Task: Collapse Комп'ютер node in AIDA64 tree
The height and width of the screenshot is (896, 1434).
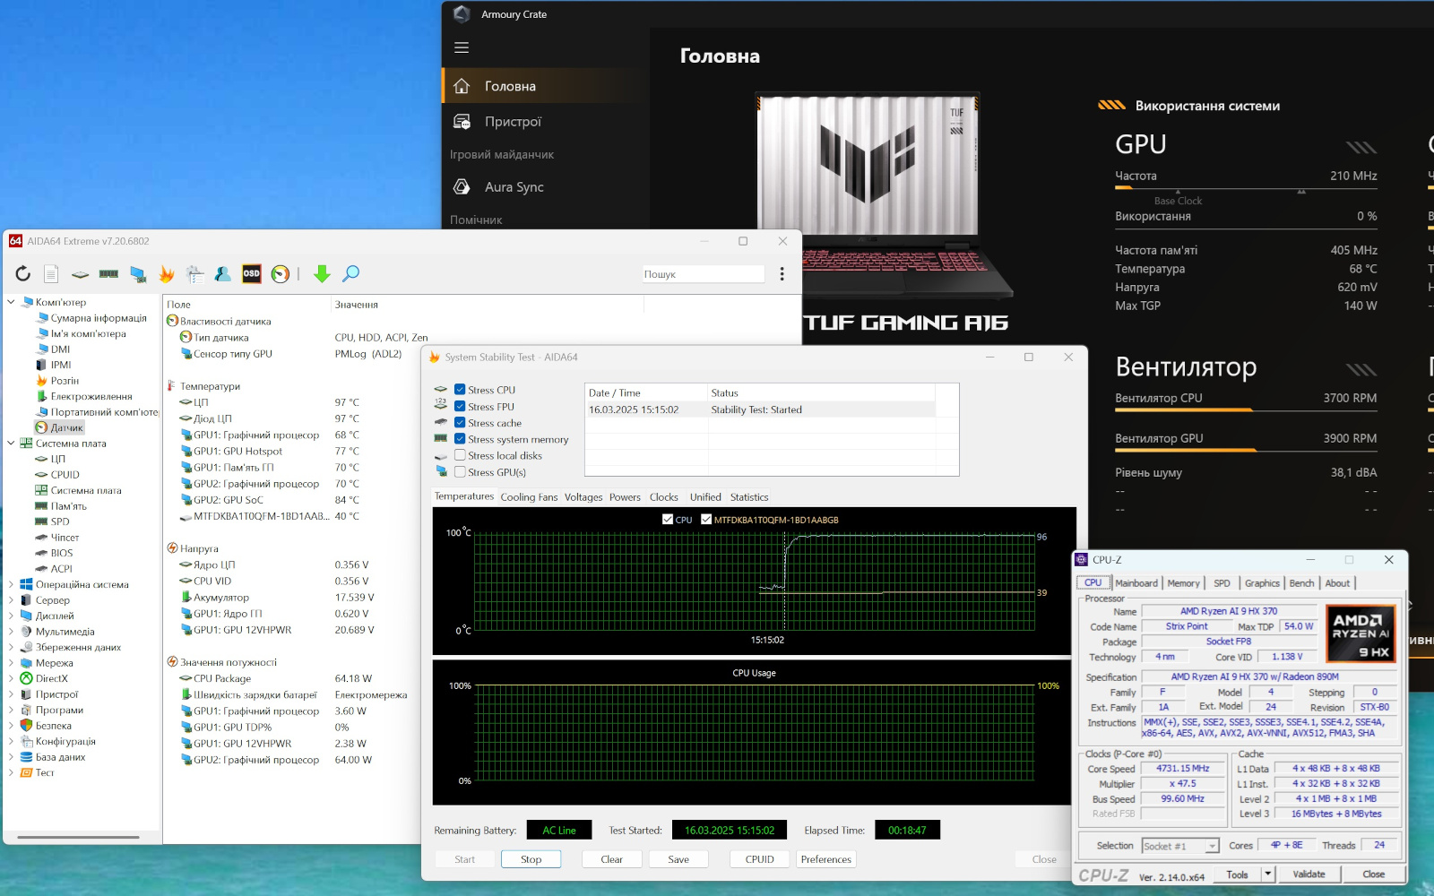Action: pyautogui.click(x=11, y=302)
